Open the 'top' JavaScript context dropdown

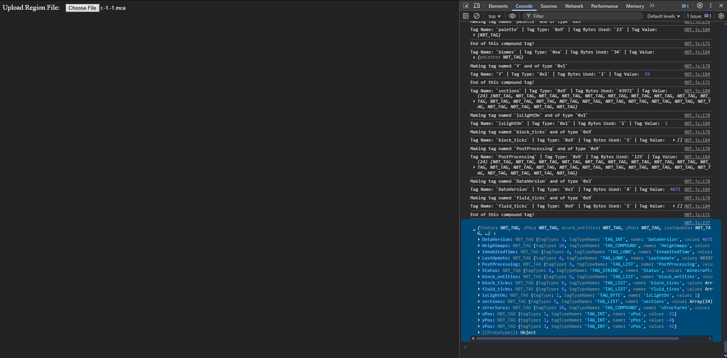(x=494, y=16)
